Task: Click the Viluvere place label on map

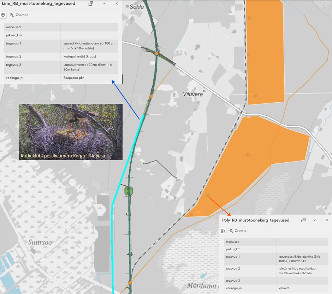Action: (x=192, y=94)
